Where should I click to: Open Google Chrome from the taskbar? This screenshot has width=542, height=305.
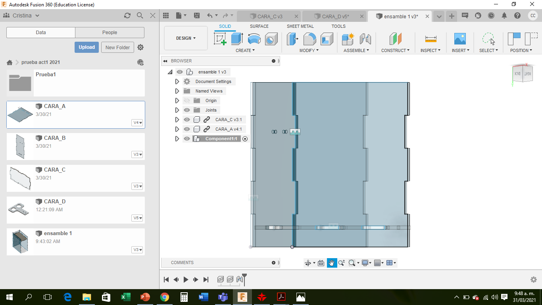tap(165, 297)
